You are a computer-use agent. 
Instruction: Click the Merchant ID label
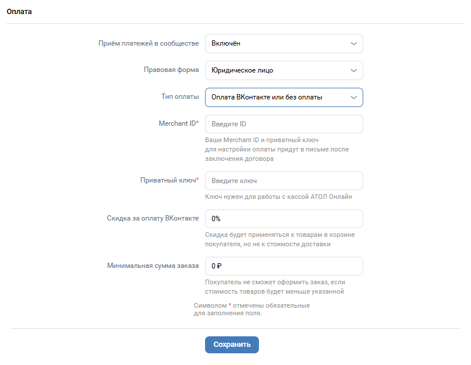pyautogui.click(x=179, y=123)
